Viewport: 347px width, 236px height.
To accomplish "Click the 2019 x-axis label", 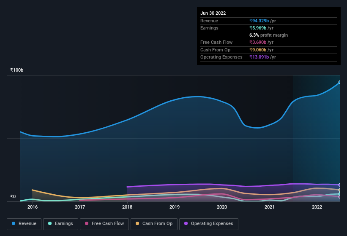I will pyautogui.click(x=175, y=207).
